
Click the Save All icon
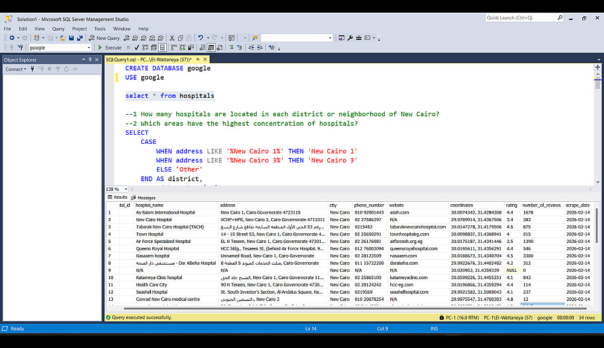point(80,38)
